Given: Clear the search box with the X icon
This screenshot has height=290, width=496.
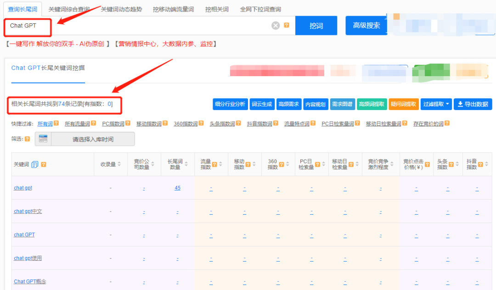Looking at the screenshot, I should pos(276,26).
